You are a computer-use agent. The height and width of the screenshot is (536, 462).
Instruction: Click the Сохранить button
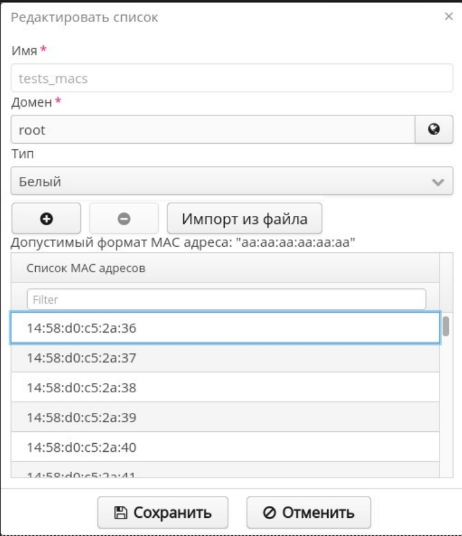163,513
